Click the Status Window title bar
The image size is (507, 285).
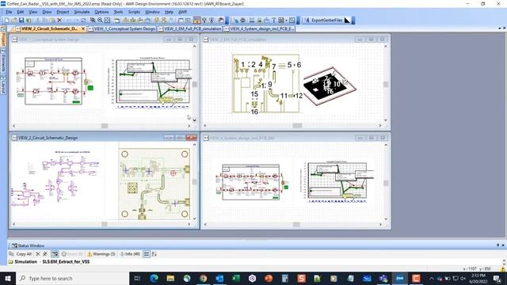click(257, 245)
